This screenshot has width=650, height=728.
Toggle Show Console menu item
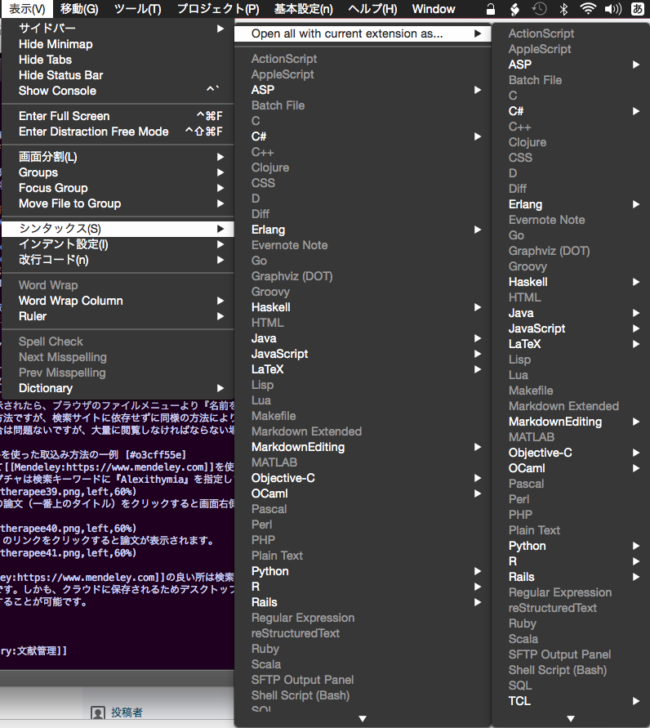tap(118, 91)
